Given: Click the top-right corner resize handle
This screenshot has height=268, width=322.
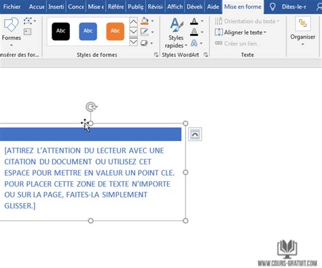Looking at the screenshot, I should pos(185,123).
